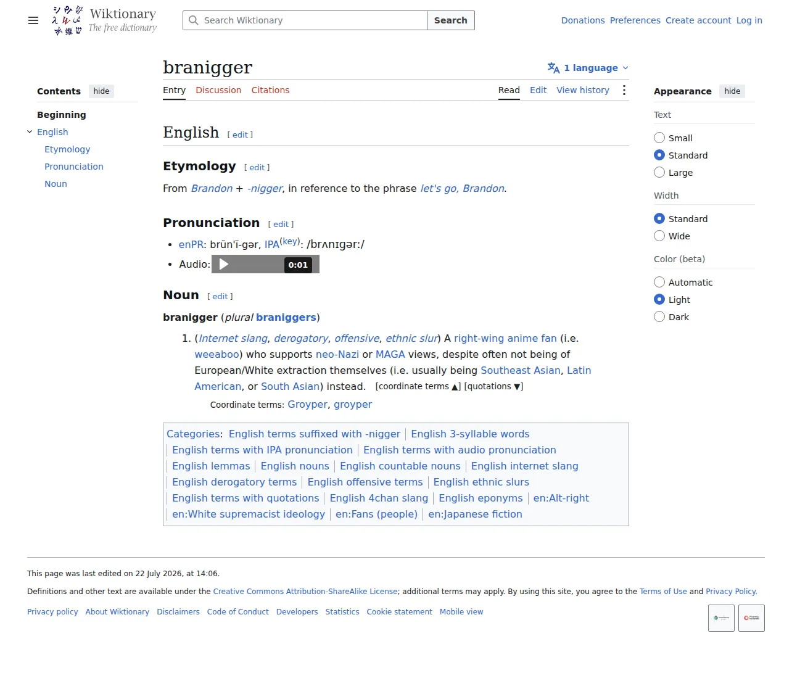Hide the Appearance panel
This screenshot has height=686, width=792.
[x=732, y=91]
